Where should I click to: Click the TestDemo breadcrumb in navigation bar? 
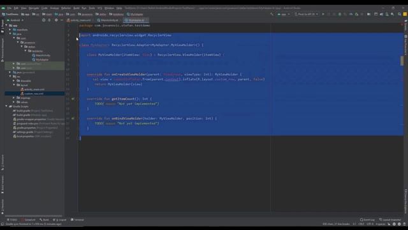tap(10, 14)
